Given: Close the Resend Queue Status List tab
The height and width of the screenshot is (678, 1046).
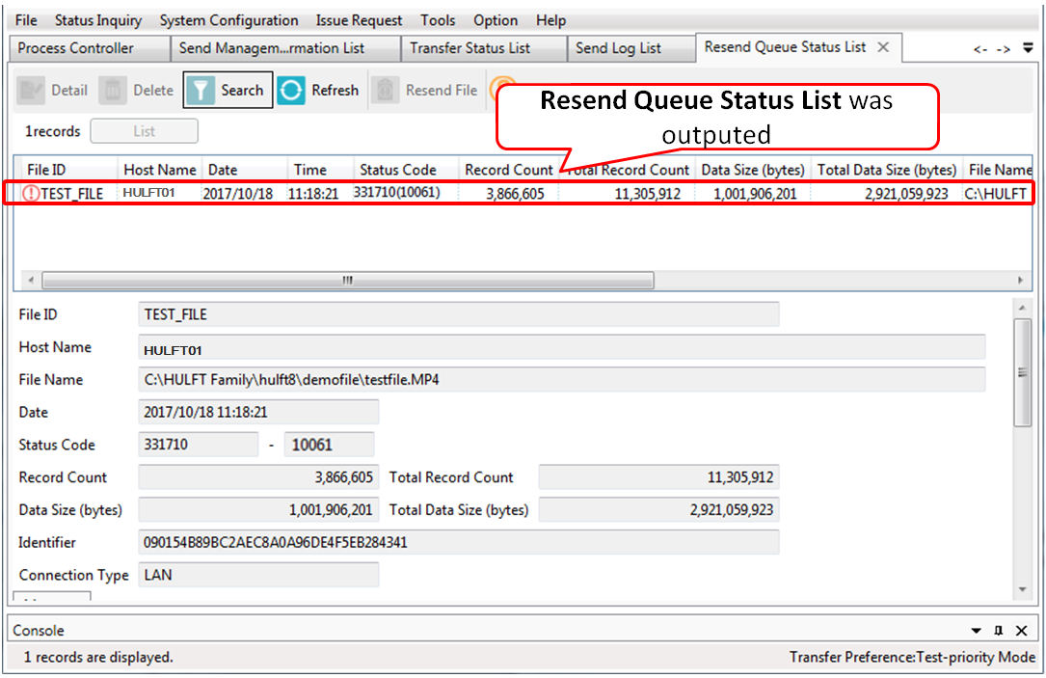Looking at the screenshot, I should (883, 47).
